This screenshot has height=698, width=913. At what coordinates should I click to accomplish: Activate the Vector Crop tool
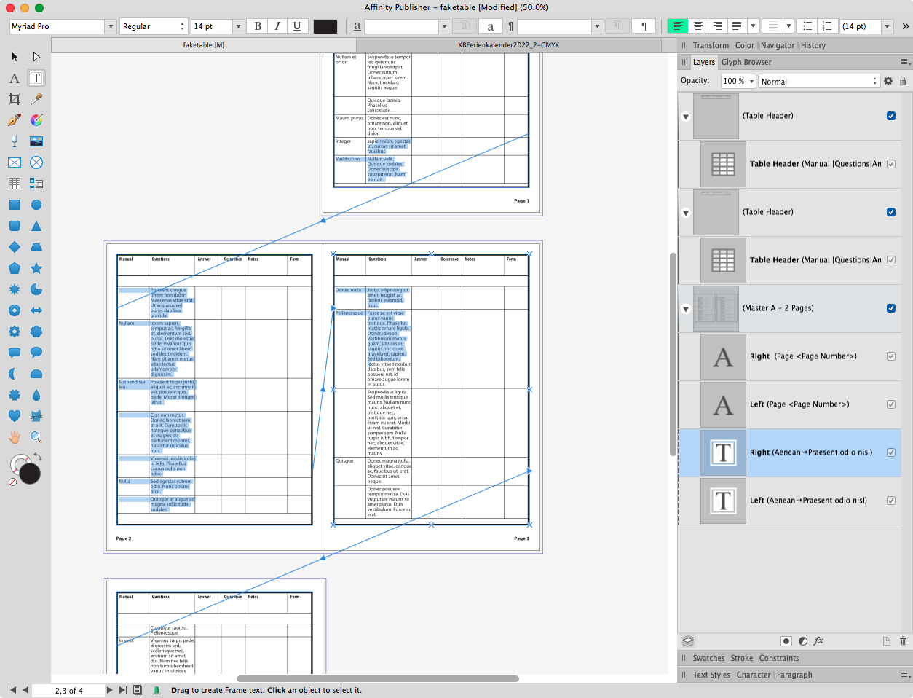click(x=14, y=99)
